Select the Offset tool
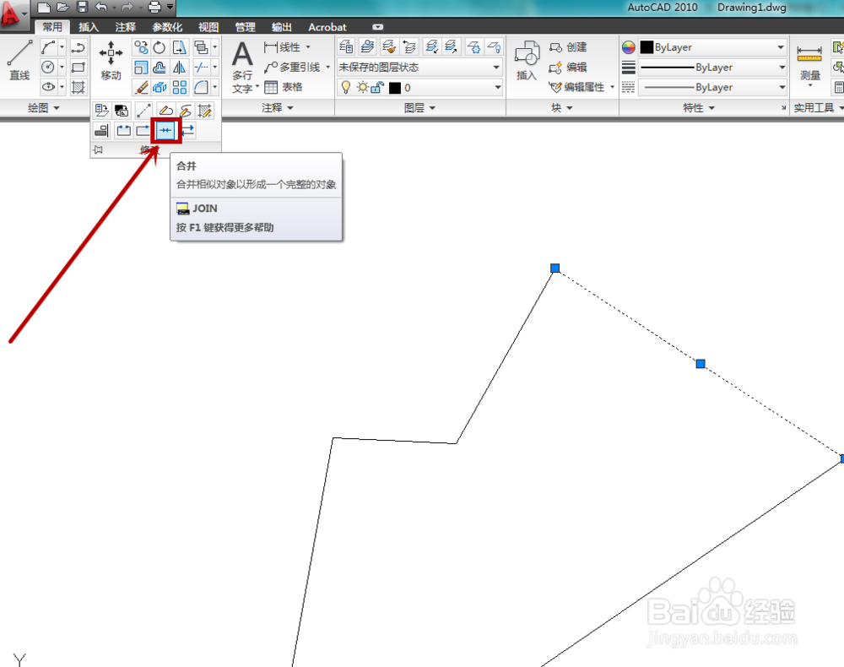The height and width of the screenshot is (667, 844). pyautogui.click(x=160, y=68)
